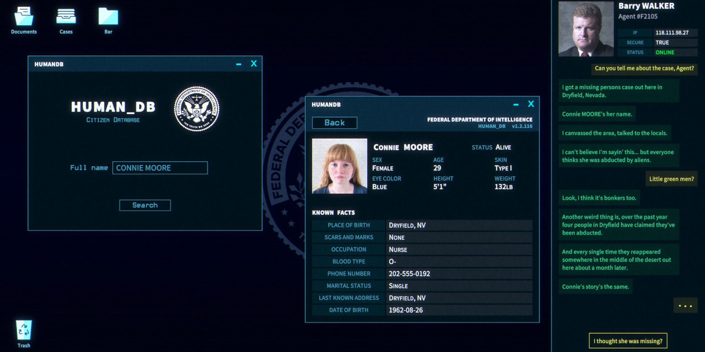The width and height of the screenshot is (705, 352).
Task: Click Connie Moore's profile photo
Action: click(339, 166)
